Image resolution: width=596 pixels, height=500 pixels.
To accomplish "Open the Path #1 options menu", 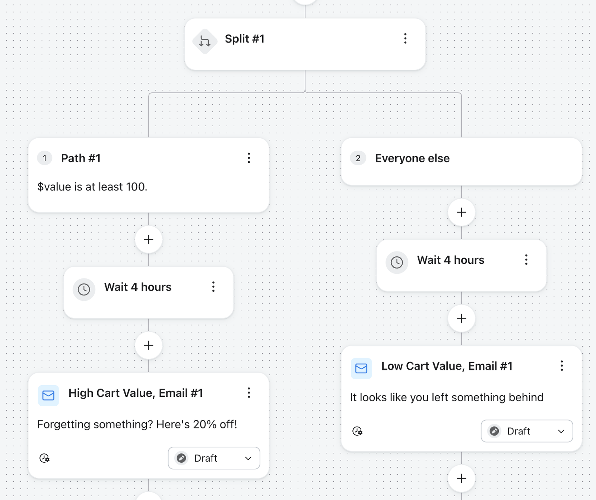I will pyautogui.click(x=249, y=158).
